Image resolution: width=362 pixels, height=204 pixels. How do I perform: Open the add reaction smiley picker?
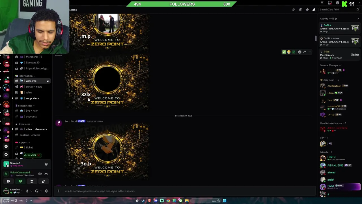(300, 52)
